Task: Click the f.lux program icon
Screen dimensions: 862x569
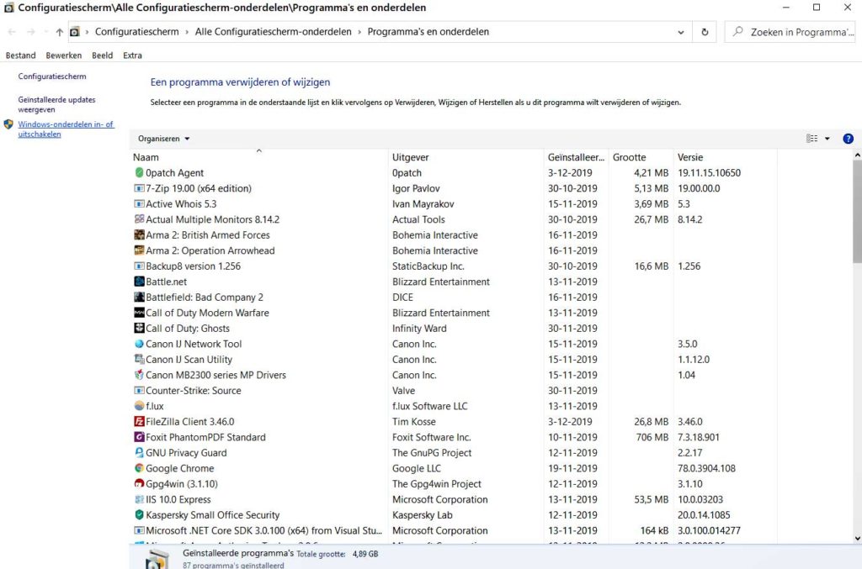Action: (x=139, y=406)
